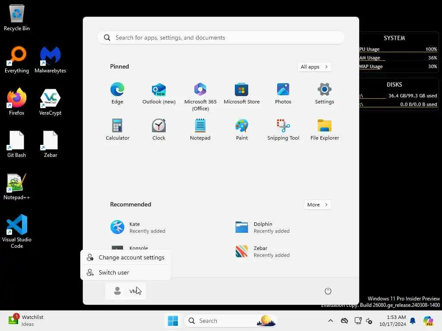This screenshot has height=331, width=442.
Task: Open Edge from the pinned apps
Action: [117, 94]
